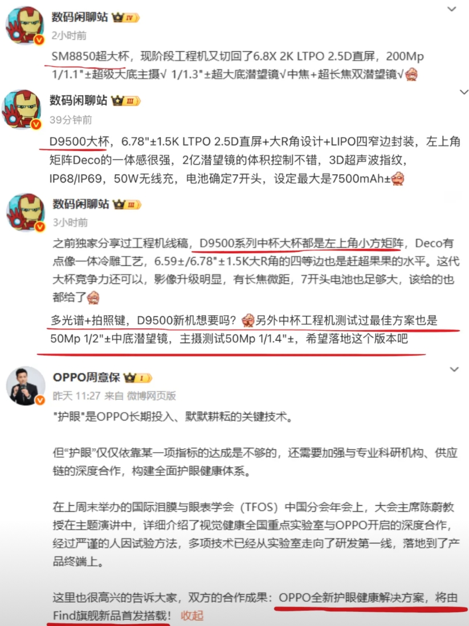Click emoji after D9500新机想要吗
The image size is (469, 626).
(248, 320)
